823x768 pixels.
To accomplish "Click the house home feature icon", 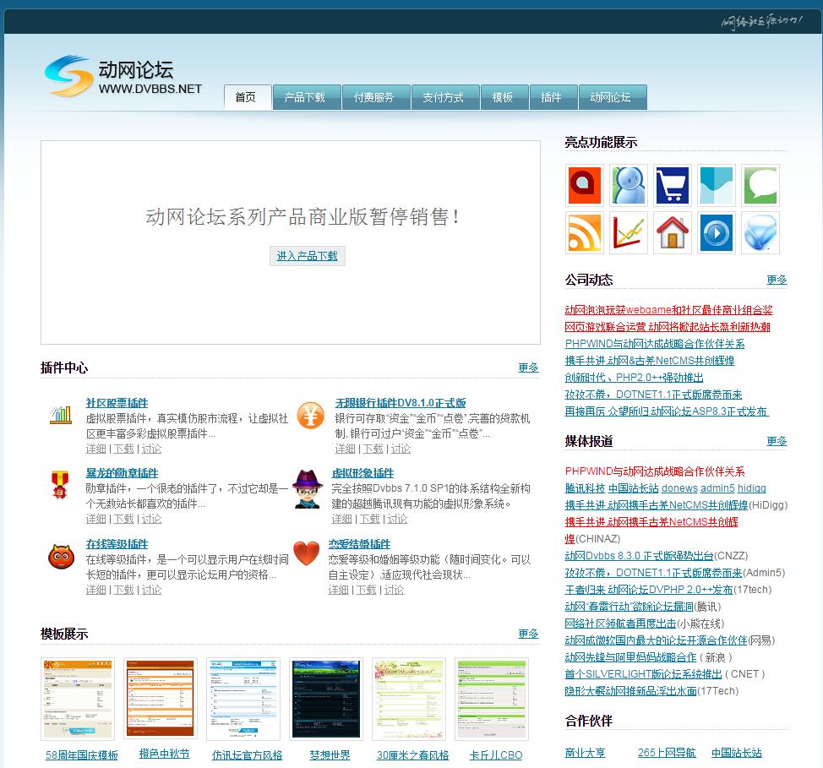I will [x=673, y=233].
